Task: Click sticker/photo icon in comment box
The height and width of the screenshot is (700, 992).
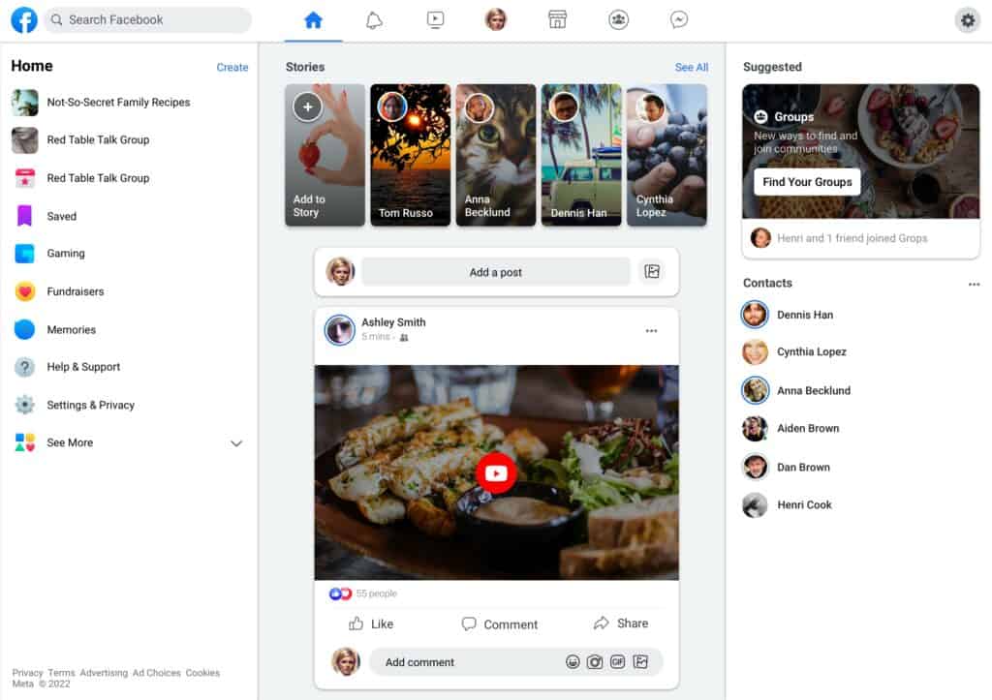Action: click(x=640, y=662)
